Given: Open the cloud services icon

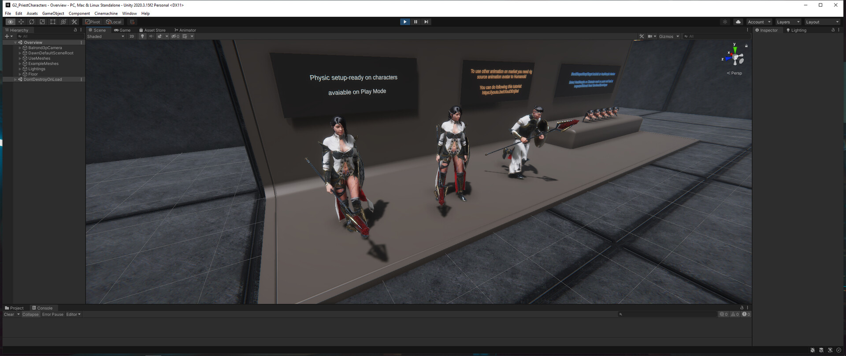Looking at the screenshot, I should click(738, 22).
